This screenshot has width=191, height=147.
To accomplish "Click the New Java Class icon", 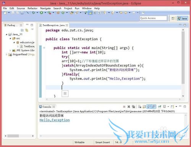I will 63,13.
